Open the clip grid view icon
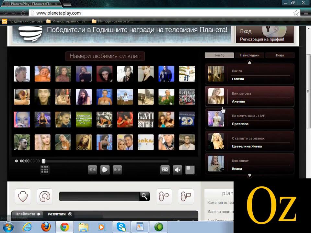 pyautogui.click(x=45, y=170)
